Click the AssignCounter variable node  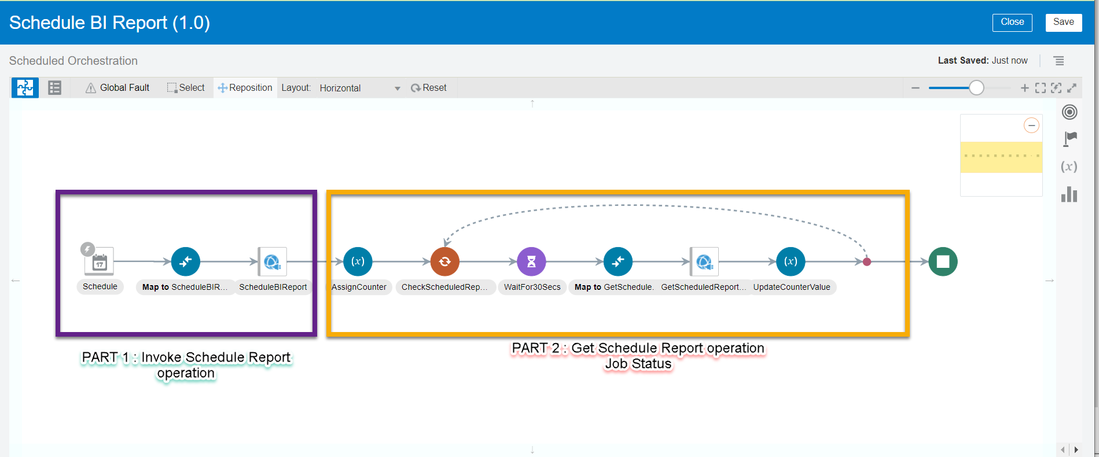358,261
